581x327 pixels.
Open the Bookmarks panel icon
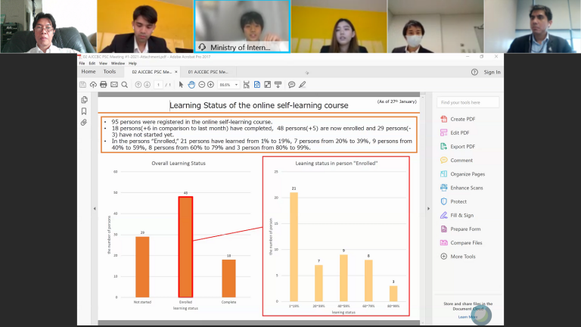pyautogui.click(x=84, y=111)
